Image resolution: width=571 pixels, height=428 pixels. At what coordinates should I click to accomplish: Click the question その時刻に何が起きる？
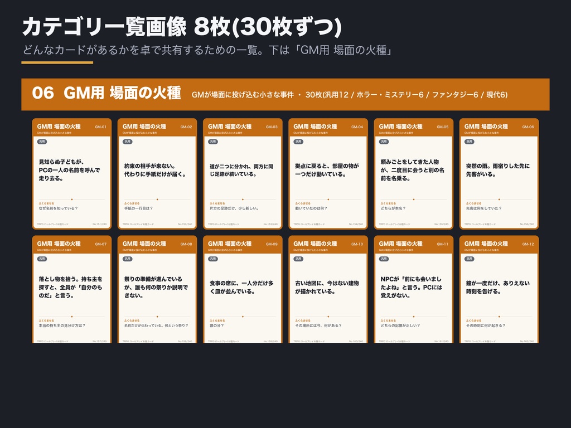point(486,325)
